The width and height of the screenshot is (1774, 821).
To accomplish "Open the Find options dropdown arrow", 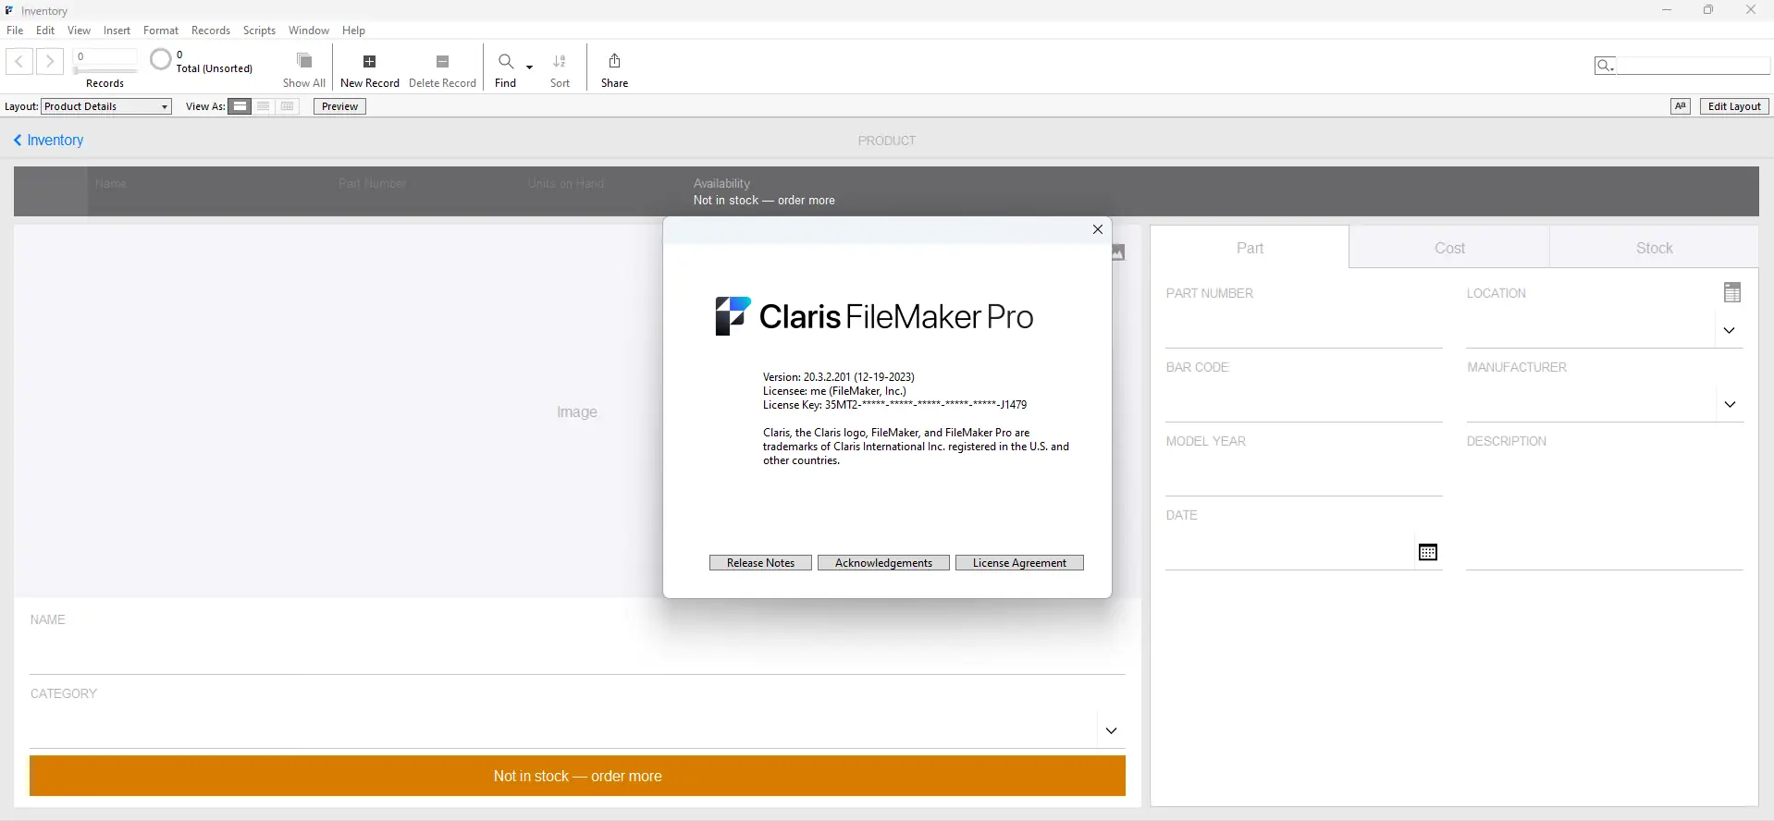I will coord(530,67).
